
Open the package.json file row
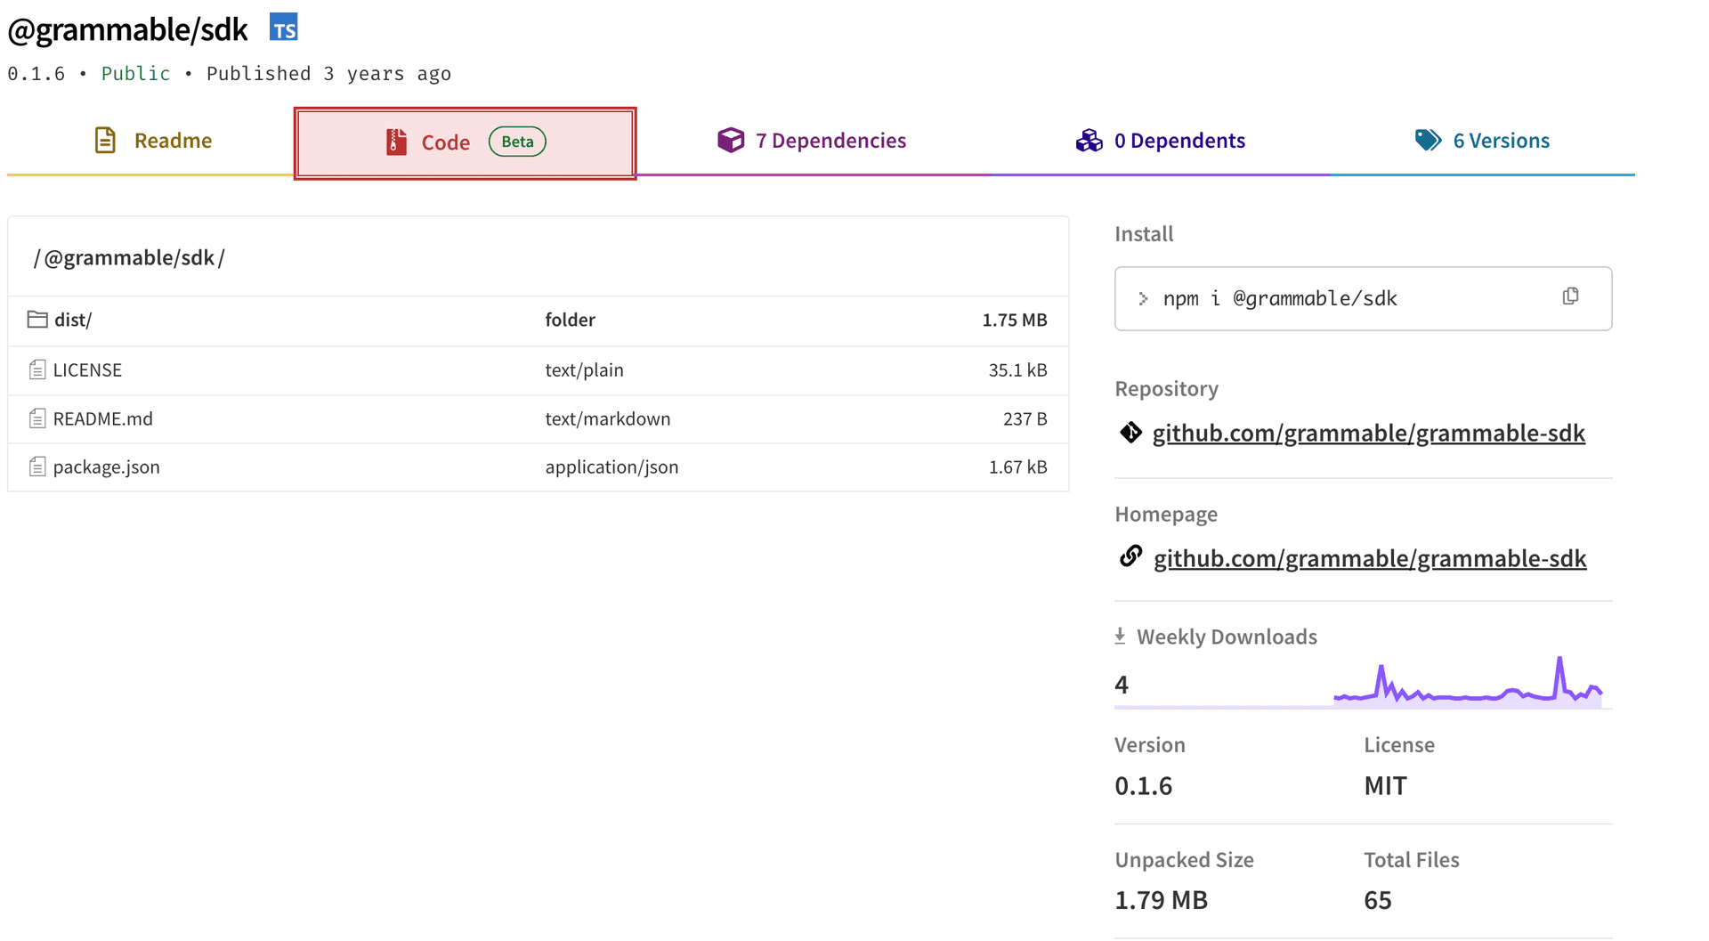[106, 466]
